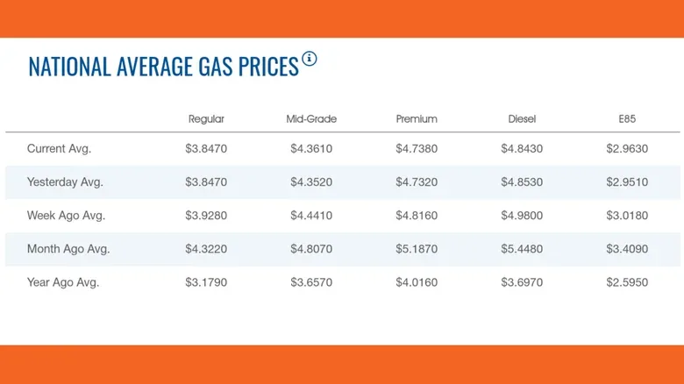
Task: Click the Week Ago Avg. row label
Action: click(x=66, y=216)
